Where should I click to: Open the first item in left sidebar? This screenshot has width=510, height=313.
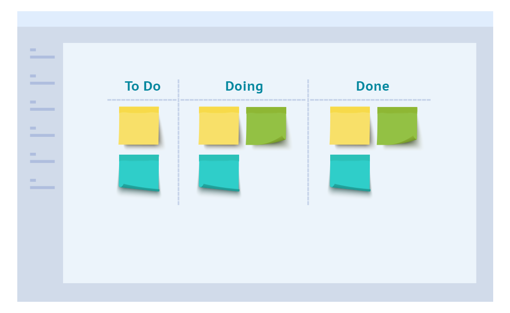pos(42,54)
